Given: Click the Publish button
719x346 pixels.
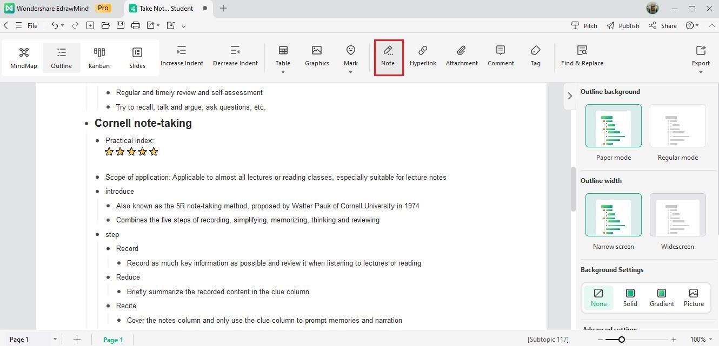Looking at the screenshot, I should coord(623,25).
